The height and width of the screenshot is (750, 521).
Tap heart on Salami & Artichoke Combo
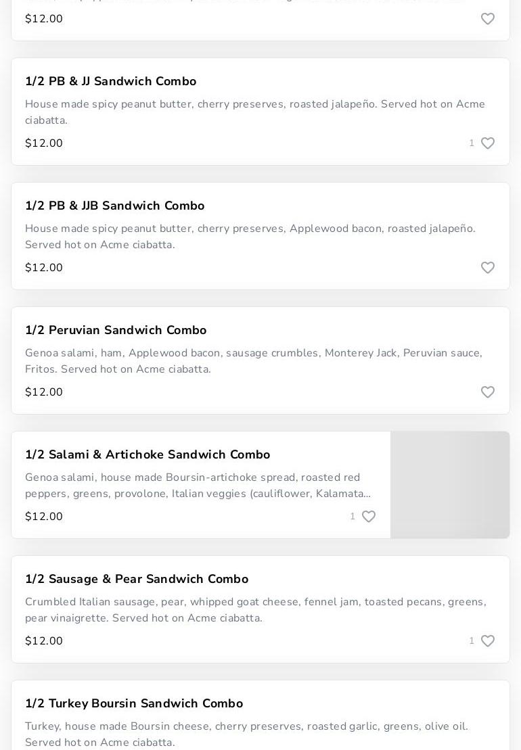click(x=369, y=517)
